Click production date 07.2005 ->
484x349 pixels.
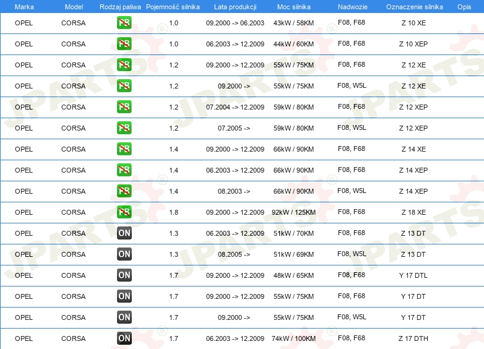coord(234,128)
